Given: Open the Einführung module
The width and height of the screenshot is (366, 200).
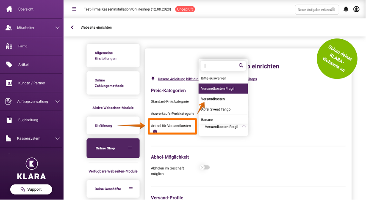Looking at the screenshot, I should point(113,125).
